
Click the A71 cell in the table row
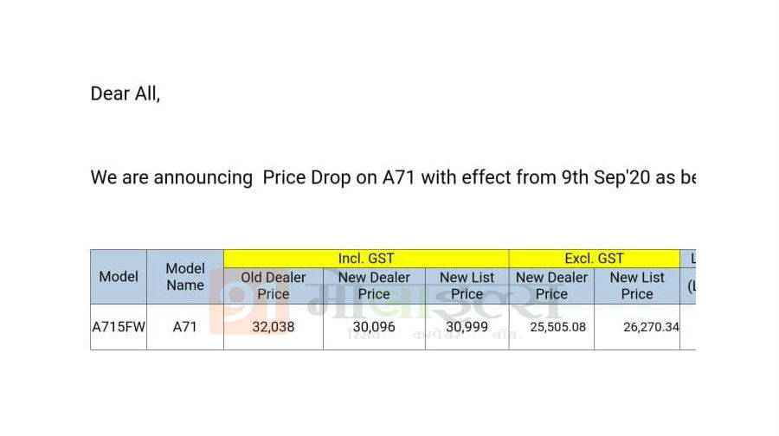[185, 328]
